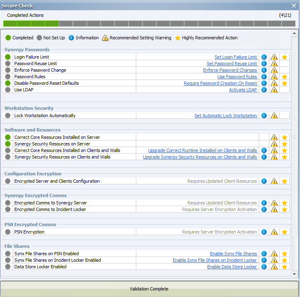Open Enable Synx File Shares link
This screenshot has width=300, height=297.
pyautogui.click(x=233, y=254)
